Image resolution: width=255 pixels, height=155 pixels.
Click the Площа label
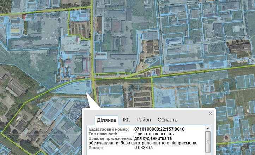(96, 147)
